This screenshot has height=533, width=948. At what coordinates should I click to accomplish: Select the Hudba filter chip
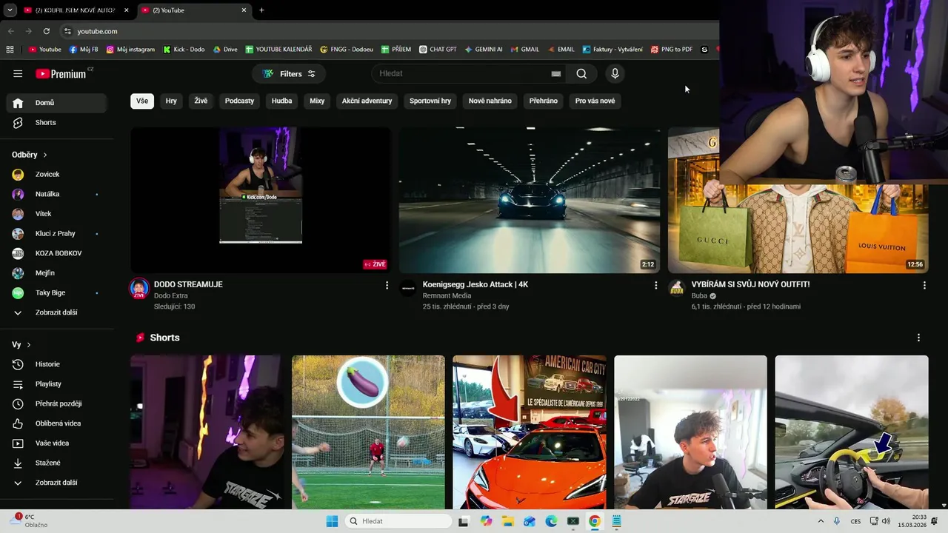(x=281, y=101)
